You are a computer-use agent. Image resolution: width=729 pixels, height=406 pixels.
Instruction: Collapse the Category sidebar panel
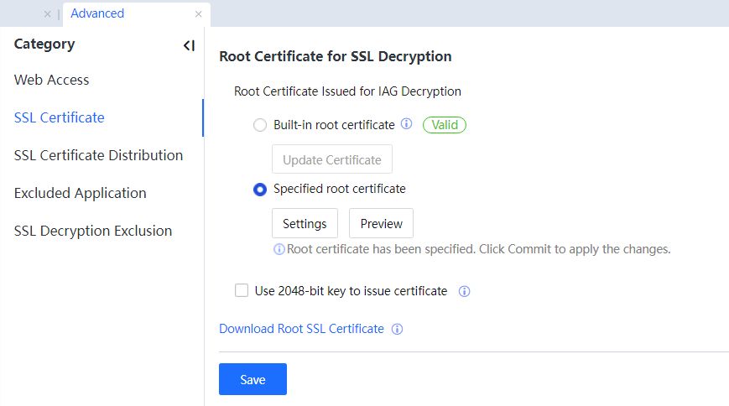click(x=189, y=45)
